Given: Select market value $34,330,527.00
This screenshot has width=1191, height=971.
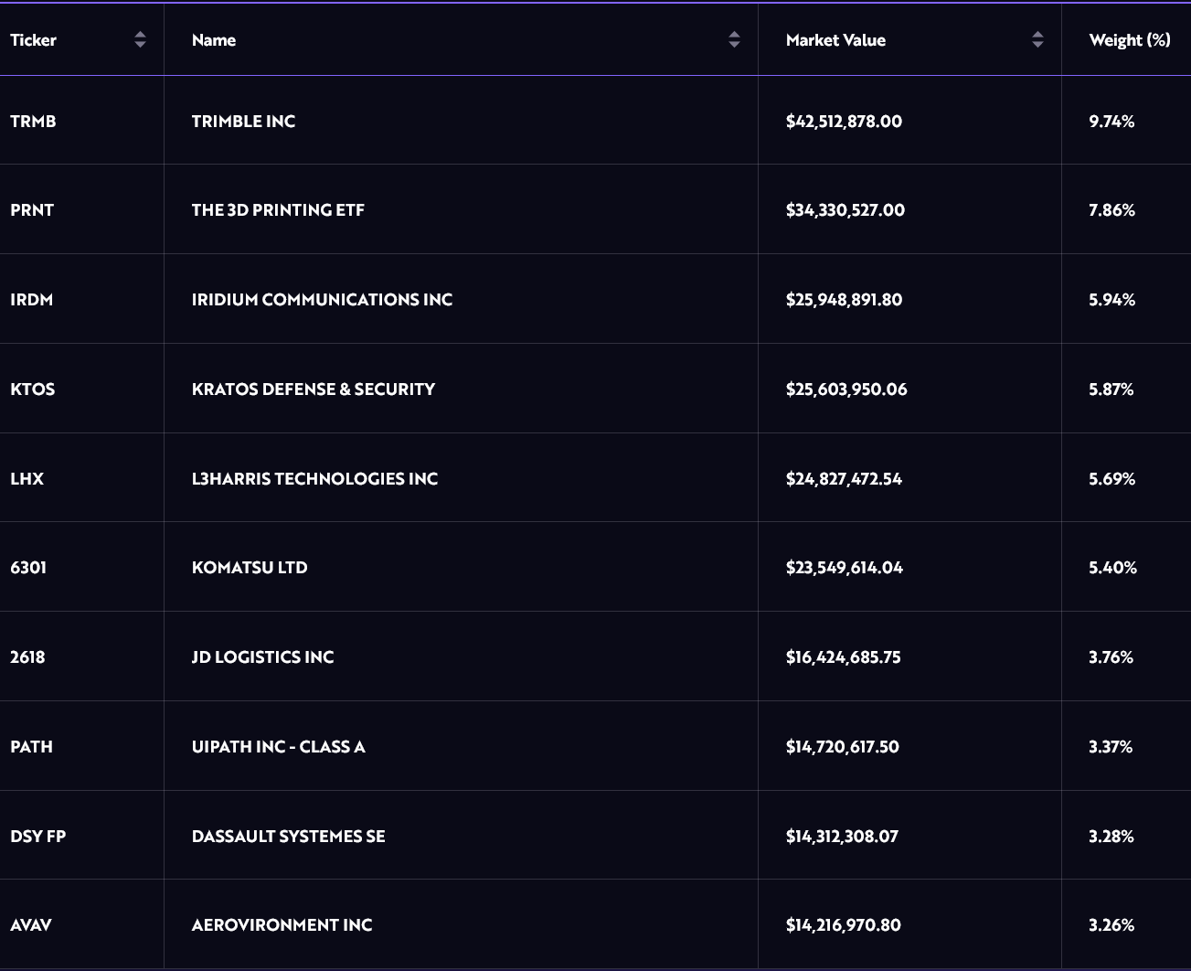Looking at the screenshot, I should click(x=845, y=210).
